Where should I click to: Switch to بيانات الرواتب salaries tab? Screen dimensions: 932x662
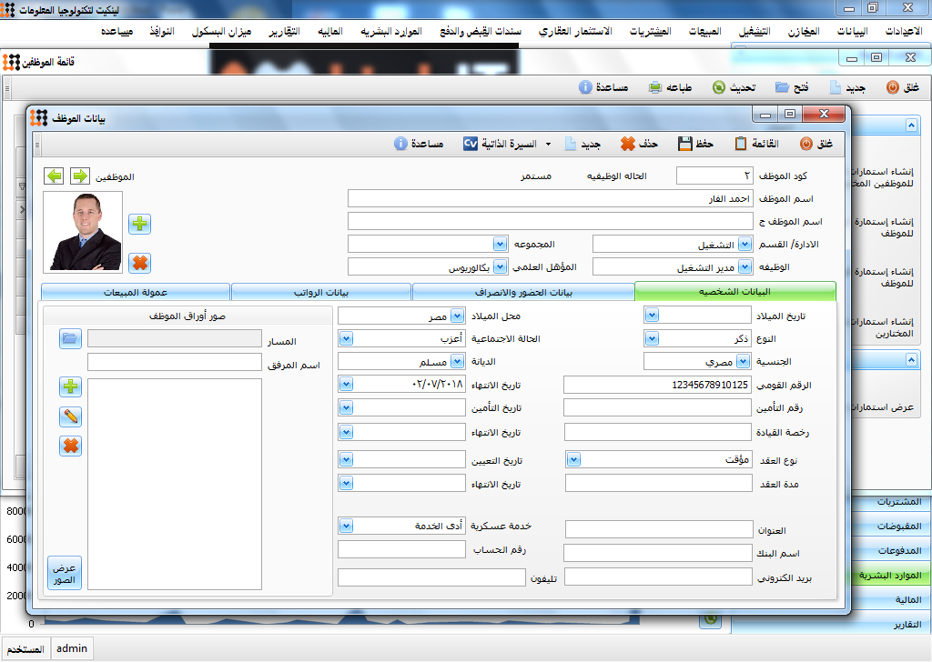click(320, 292)
